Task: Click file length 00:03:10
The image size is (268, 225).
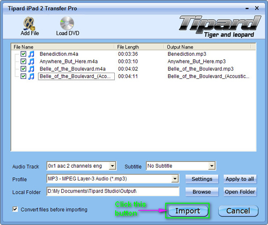Action: [128, 61]
